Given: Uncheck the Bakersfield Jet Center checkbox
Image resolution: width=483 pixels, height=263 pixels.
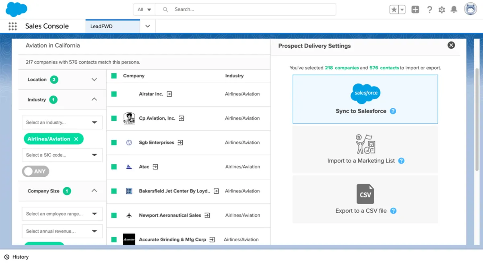Looking at the screenshot, I should [114, 191].
